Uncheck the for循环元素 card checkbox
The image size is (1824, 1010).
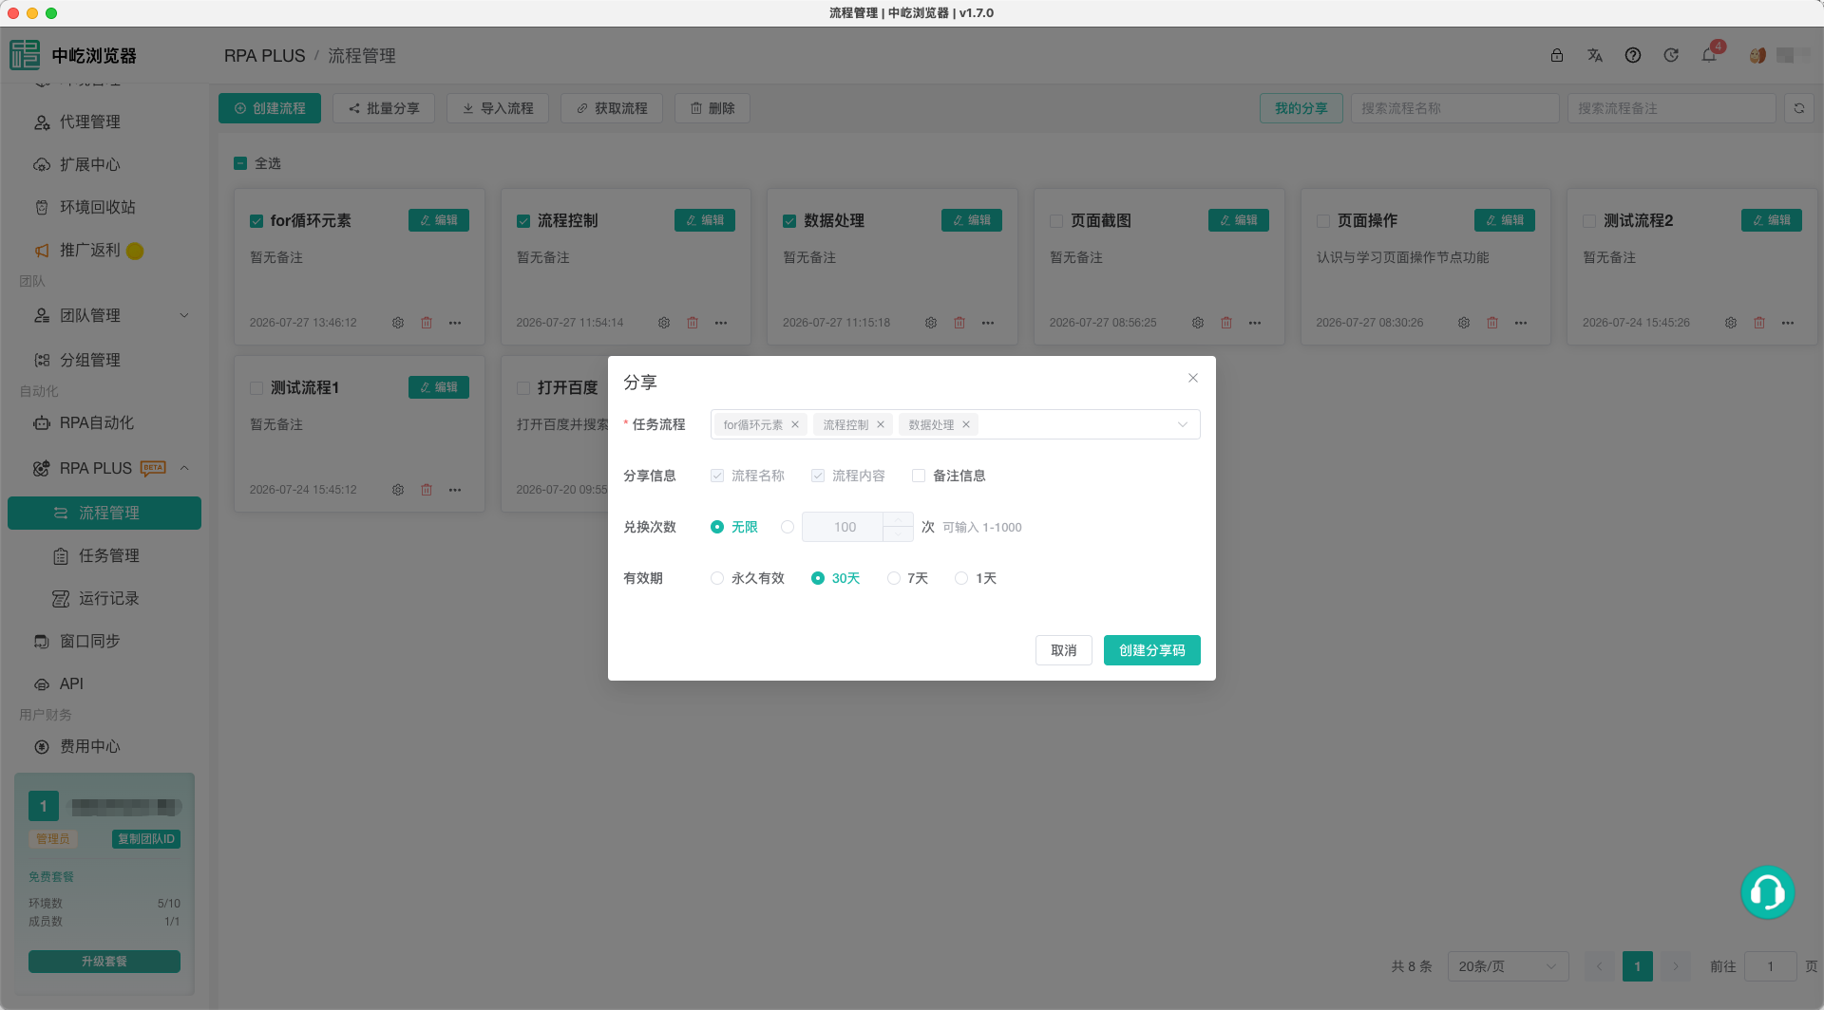point(256,221)
